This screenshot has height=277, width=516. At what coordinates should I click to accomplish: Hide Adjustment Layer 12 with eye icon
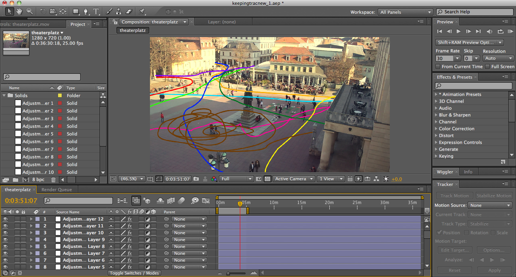pyautogui.click(x=5, y=219)
